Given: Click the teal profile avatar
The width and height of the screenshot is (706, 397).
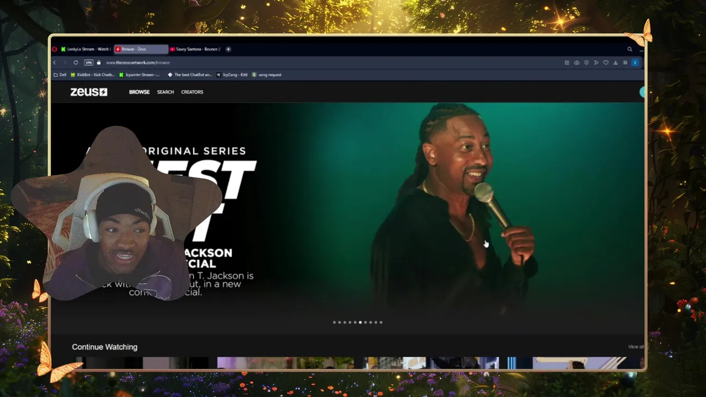Looking at the screenshot, I should point(641,92).
